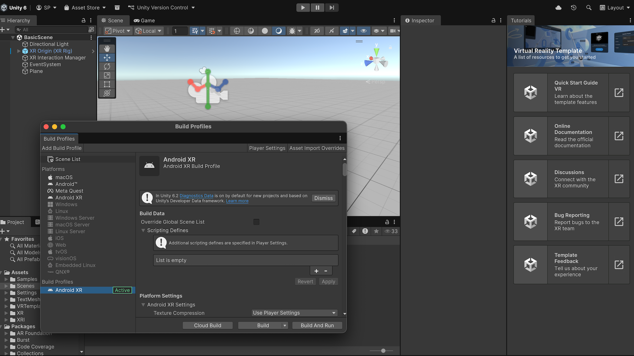Screen dimensions: 634x356
Task: Check Override Global Scene List checkbox
Action: coord(256,222)
